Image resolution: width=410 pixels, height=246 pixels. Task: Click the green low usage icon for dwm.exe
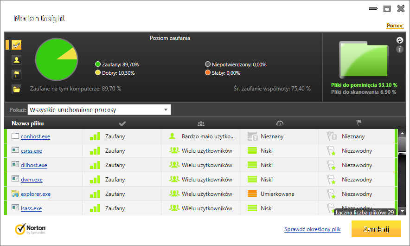pos(252,179)
